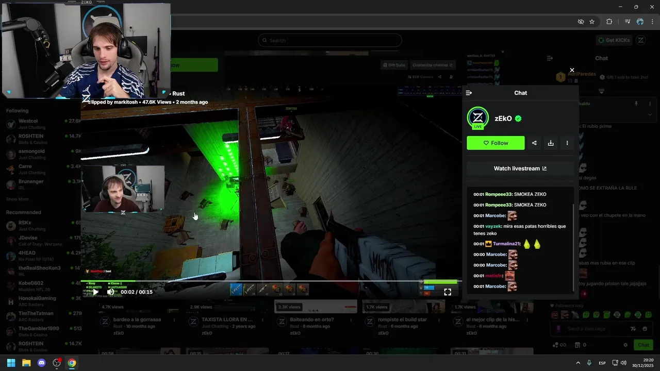Click Rompeee33 username in first chat message

pyautogui.click(x=499, y=194)
